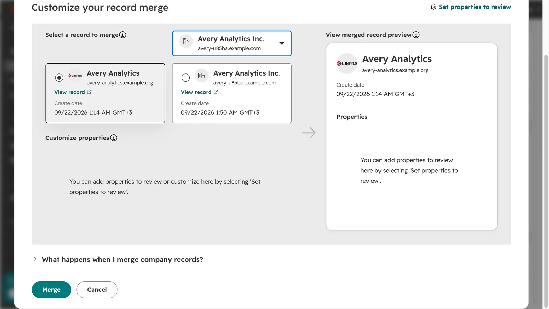Image resolution: width=549 pixels, height=309 pixels.
Task: Click the gear icon beside Set properties to review
Action: (434, 7)
